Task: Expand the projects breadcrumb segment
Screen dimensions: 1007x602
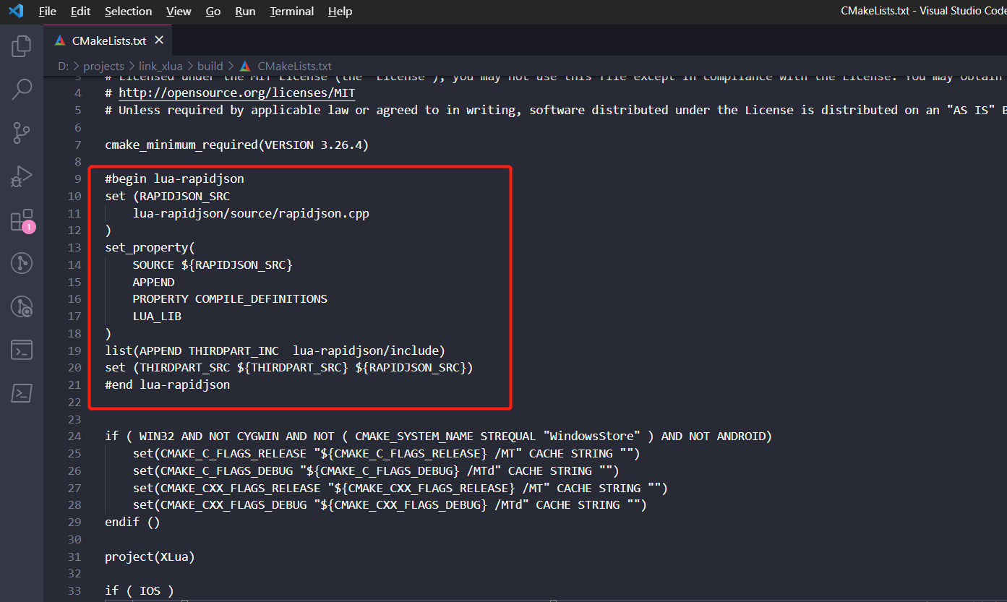Action: 103,66
